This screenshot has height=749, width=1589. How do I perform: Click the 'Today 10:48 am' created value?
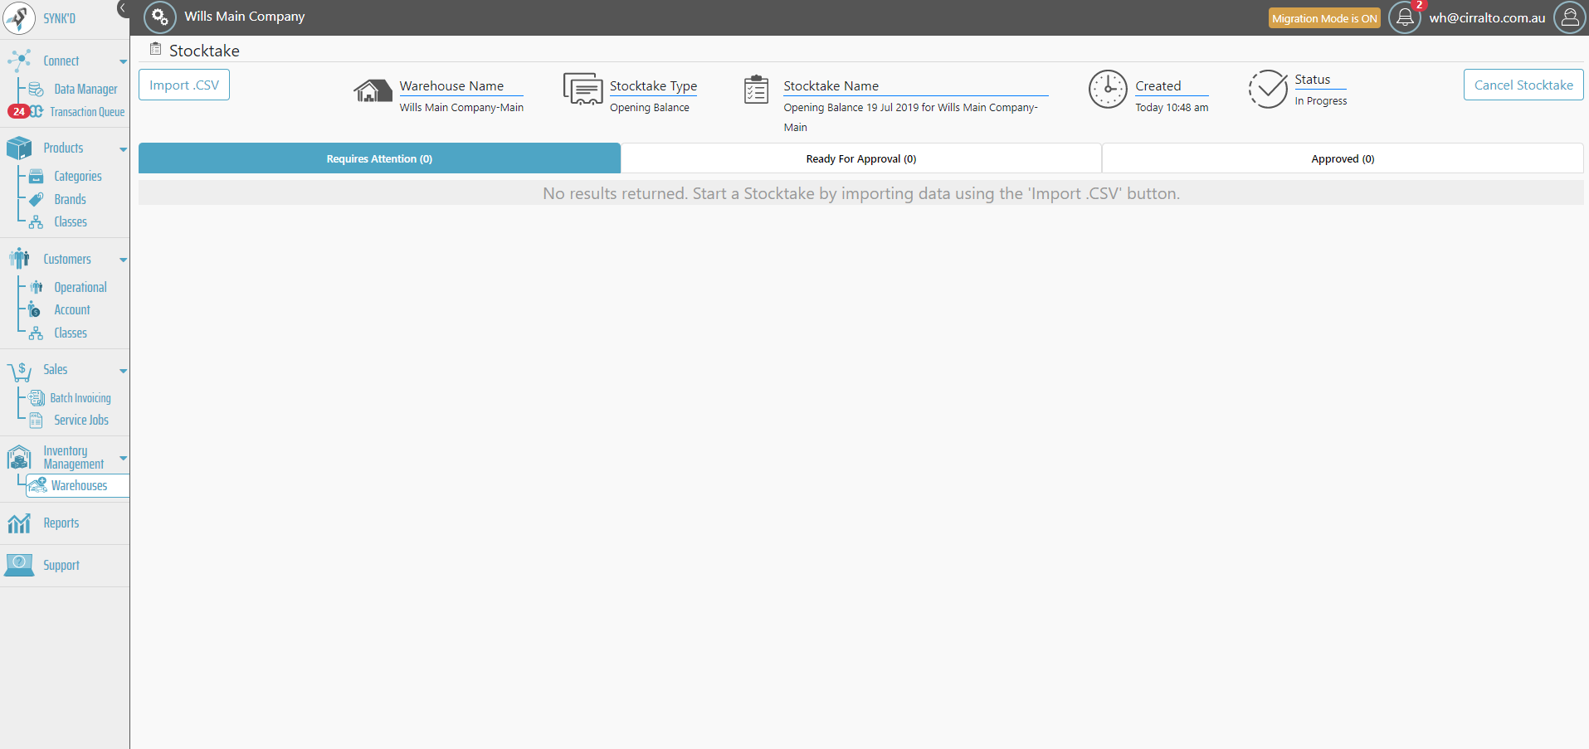tap(1172, 108)
